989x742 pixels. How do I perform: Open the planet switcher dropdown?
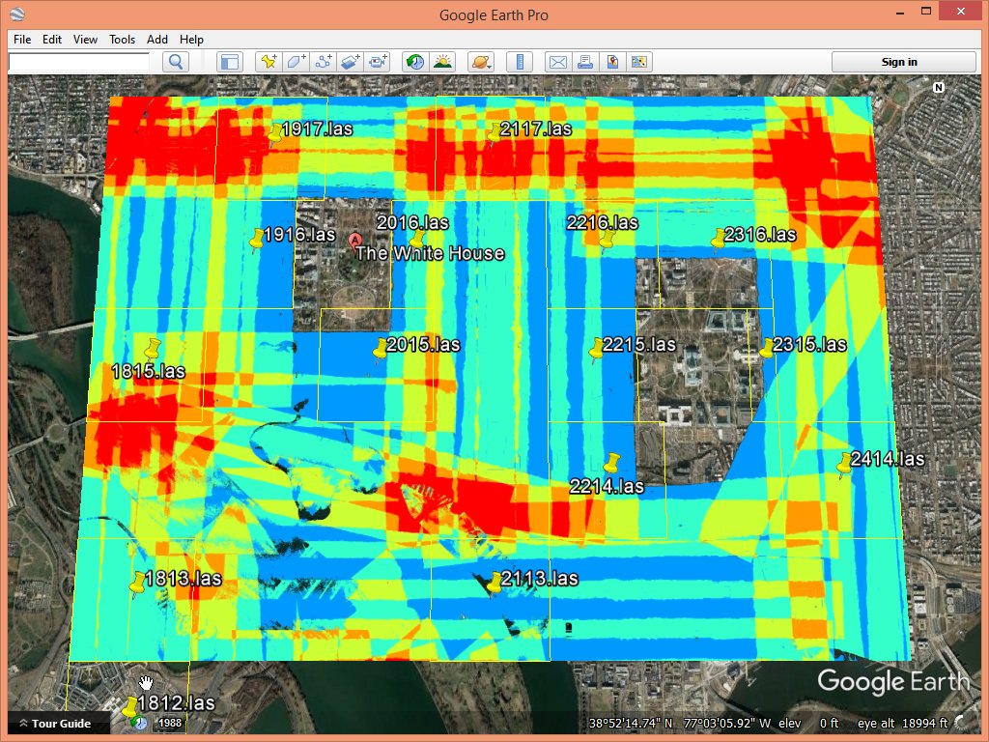[x=480, y=62]
